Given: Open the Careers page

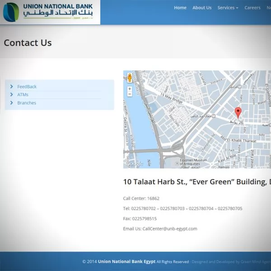Looking at the screenshot, I should pyautogui.click(x=252, y=8).
